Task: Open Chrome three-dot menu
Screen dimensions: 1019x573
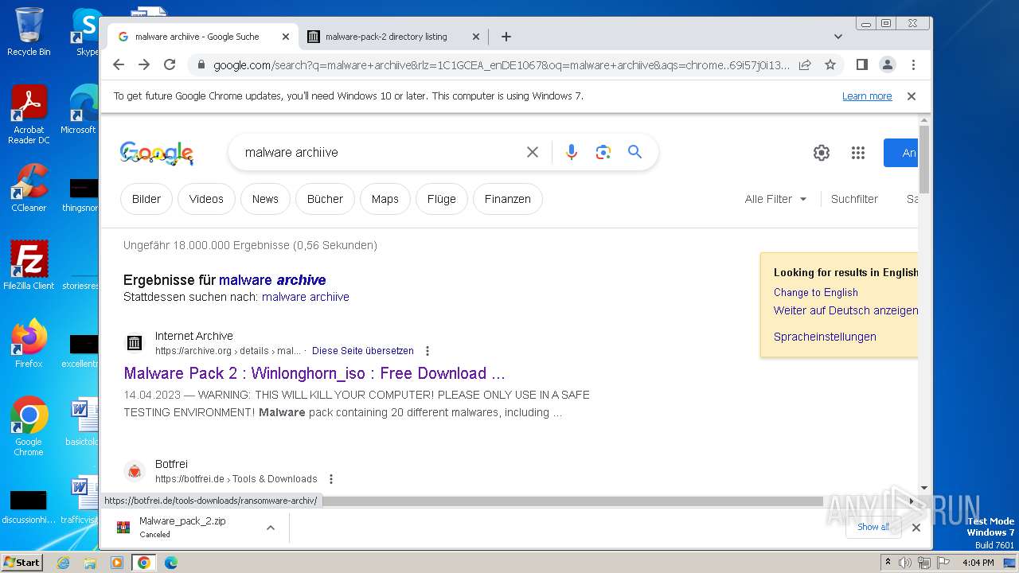Action: coord(913,64)
